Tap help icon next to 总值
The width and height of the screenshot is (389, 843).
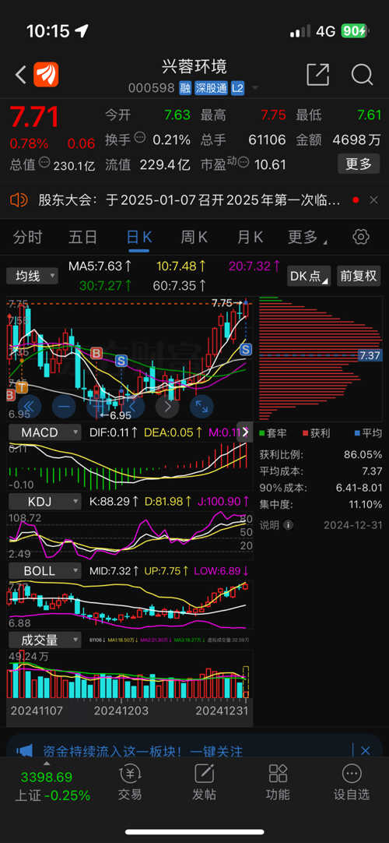click(44, 161)
